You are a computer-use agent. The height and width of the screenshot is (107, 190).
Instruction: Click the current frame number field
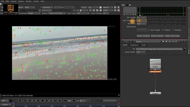coord(5,101)
